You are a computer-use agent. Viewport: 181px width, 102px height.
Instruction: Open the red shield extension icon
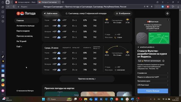point(168,7)
